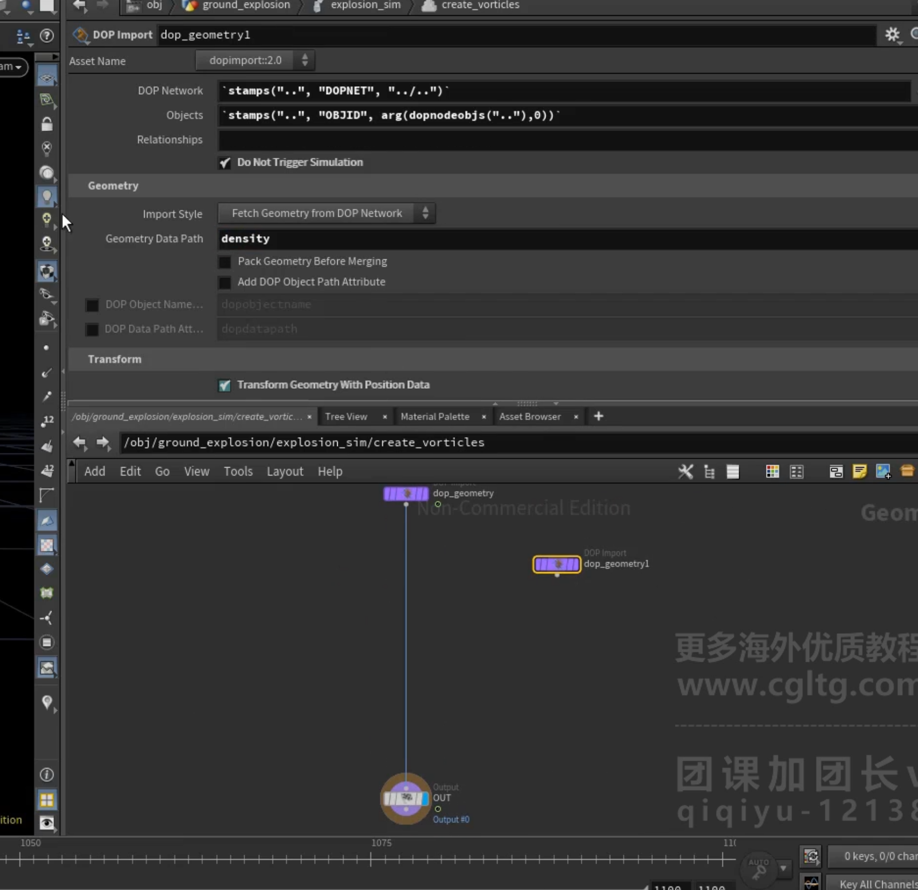918x890 pixels.
Task: Open the Import Style dropdown
Action: click(x=327, y=213)
